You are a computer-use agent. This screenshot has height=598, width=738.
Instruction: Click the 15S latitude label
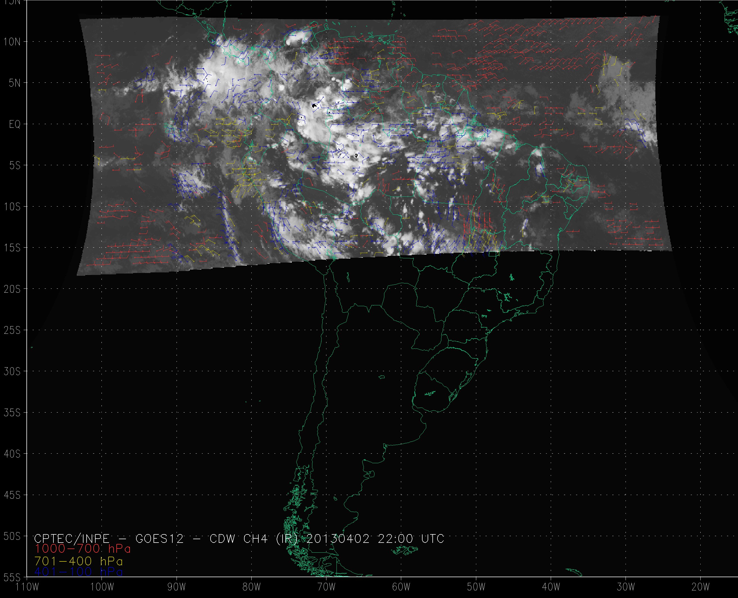(12, 248)
